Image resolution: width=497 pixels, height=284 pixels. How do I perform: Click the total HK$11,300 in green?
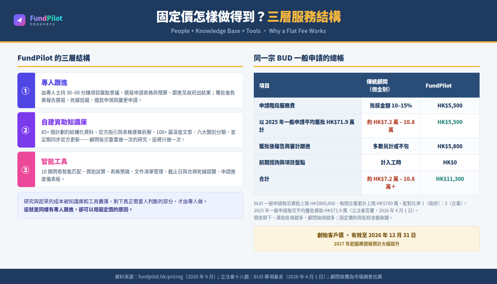tap(450, 179)
